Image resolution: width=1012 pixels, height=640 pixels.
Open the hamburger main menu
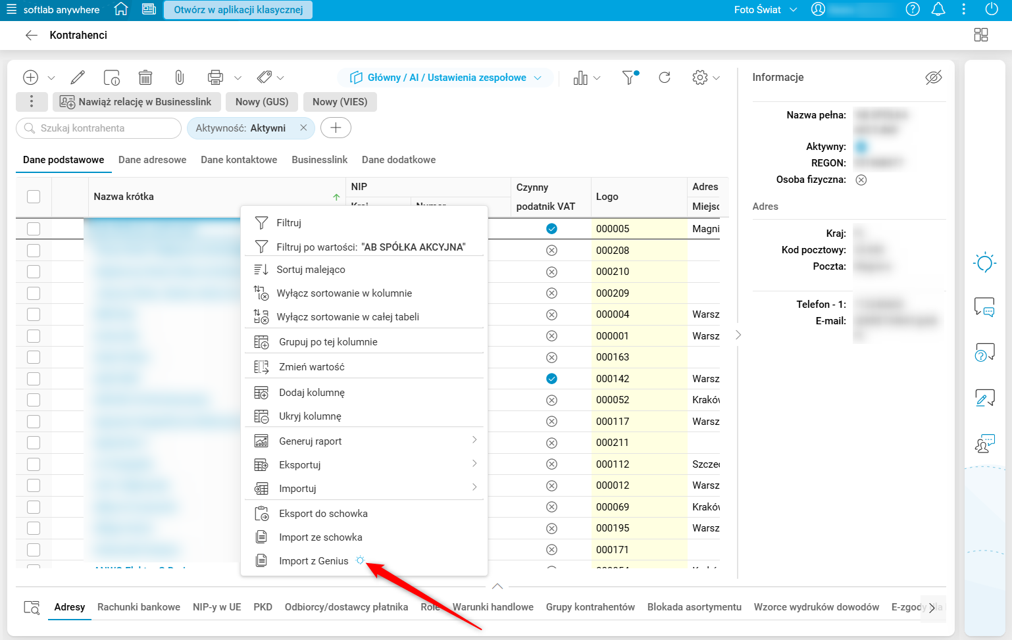click(11, 10)
